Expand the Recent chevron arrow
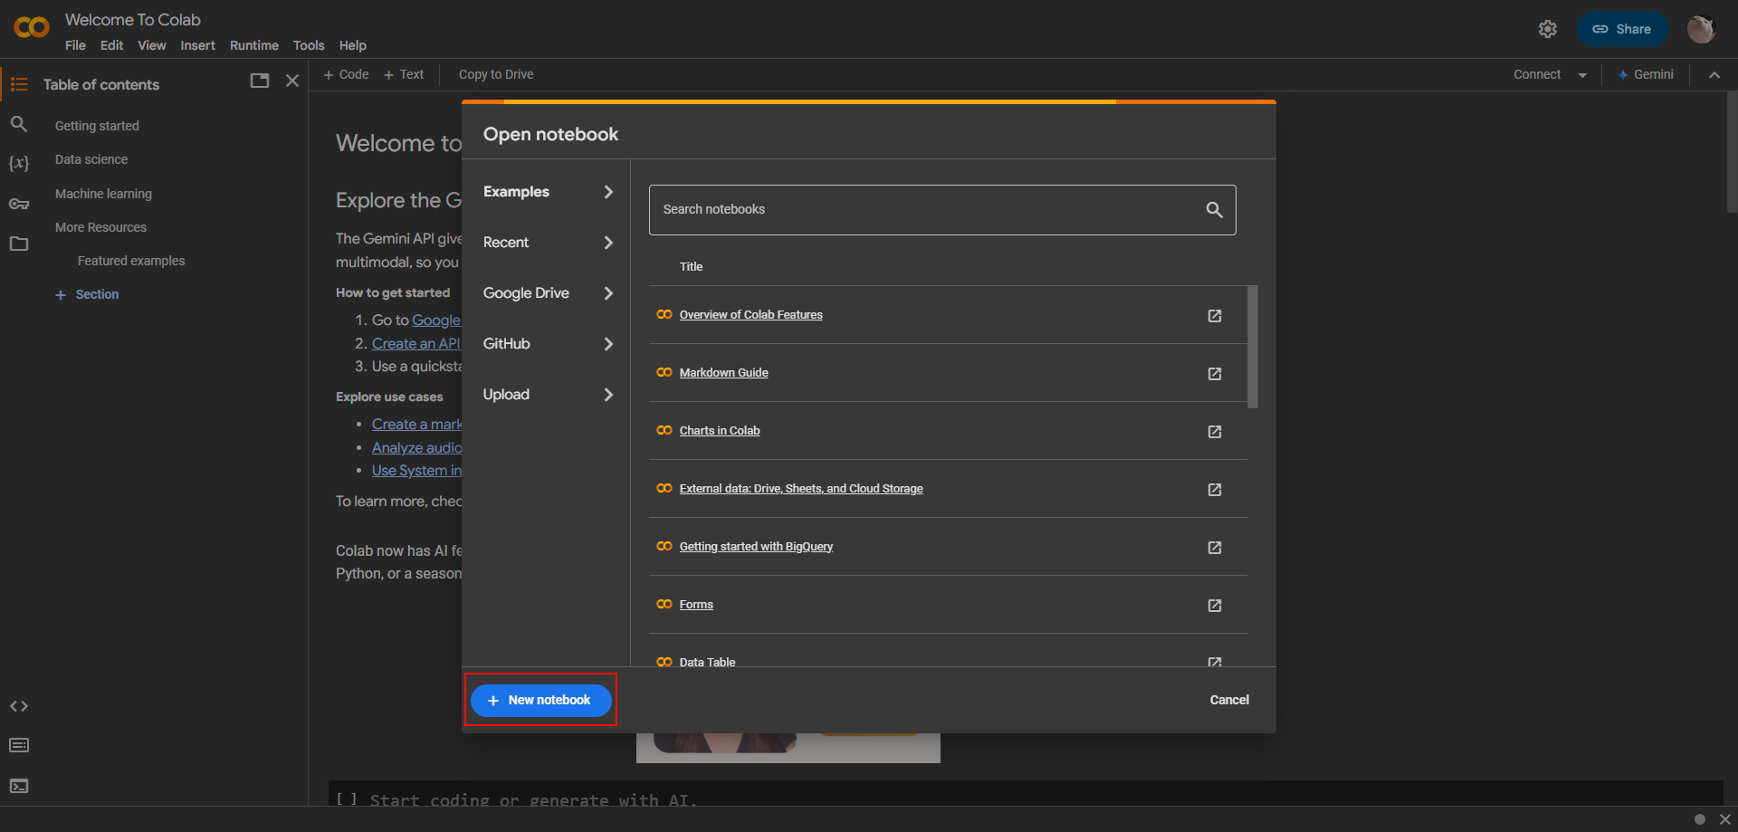The image size is (1738, 832). pos(608,243)
